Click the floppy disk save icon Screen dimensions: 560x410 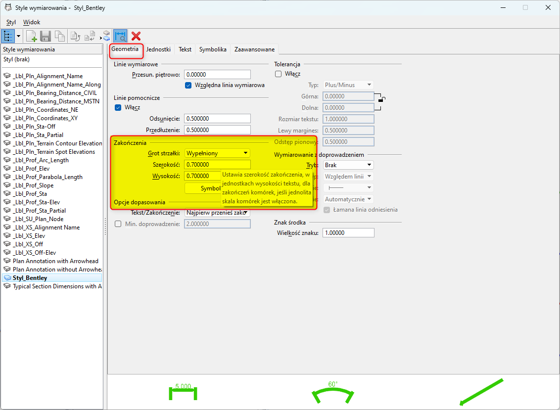(46, 36)
